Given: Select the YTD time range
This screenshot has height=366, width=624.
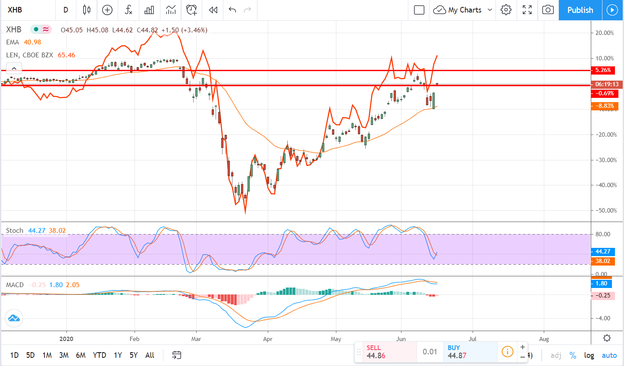Looking at the screenshot, I should (x=100, y=355).
